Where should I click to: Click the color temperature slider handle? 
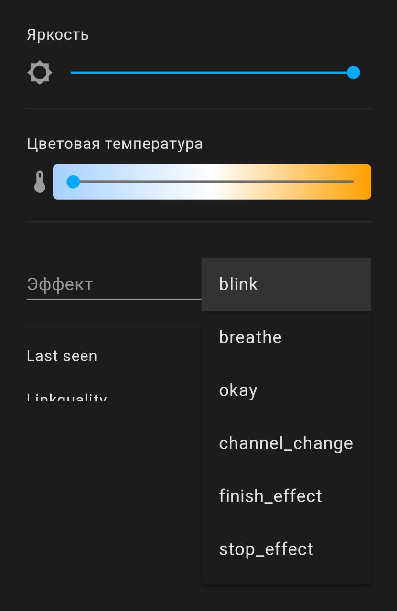point(73,182)
